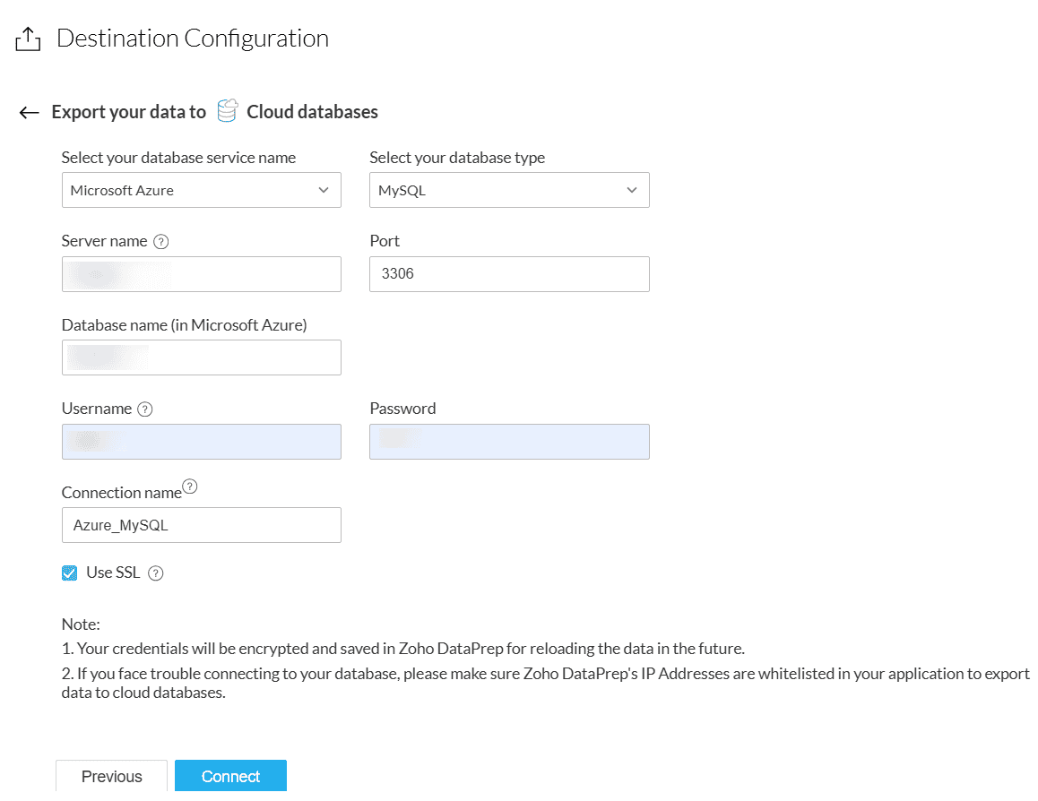The width and height of the screenshot is (1038, 801).
Task: Click the export icon next to Destination Configuration
Action: tap(28, 39)
